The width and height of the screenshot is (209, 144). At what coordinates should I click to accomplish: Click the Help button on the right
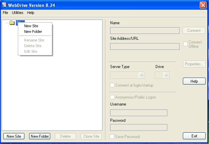[194, 81]
